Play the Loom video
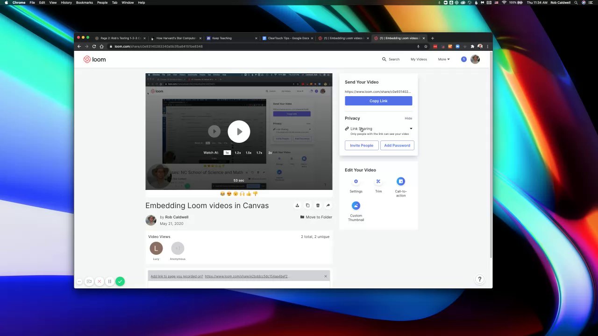The image size is (598, 336). pyautogui.click(x=239, y=132)
